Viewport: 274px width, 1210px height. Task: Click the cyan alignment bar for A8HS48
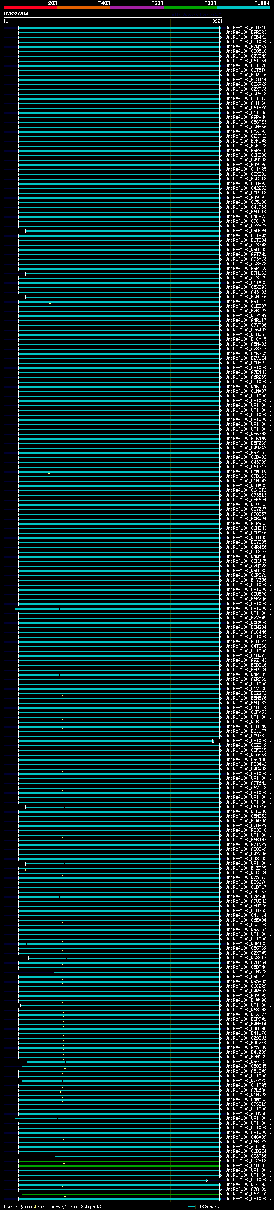coord(120,28)
